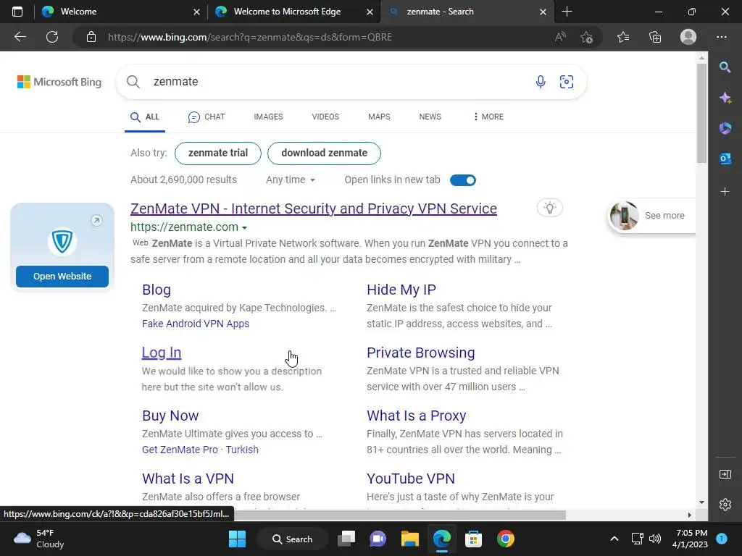Open the YouTube VPN sitelink
Image resolution: width=742 pixels, height=556 pixels.
411,479
